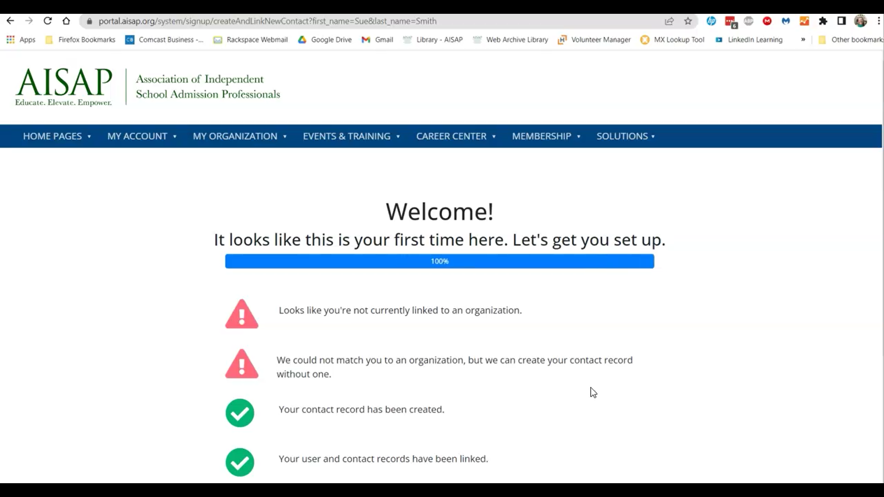Click the share icon in address bar
884x497 pixels.
click(x=669, y=21)
